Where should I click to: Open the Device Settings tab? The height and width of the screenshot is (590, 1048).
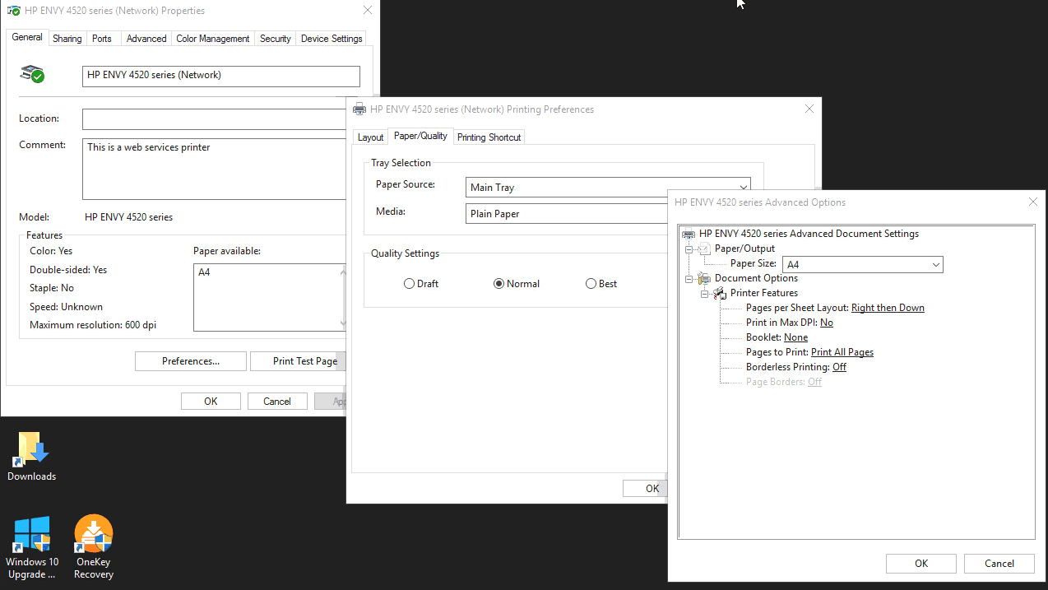[332, 39]
